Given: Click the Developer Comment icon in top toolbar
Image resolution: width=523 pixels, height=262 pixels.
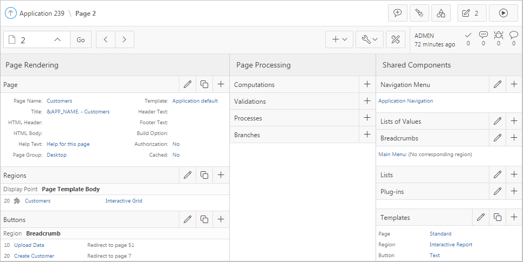Looking at the screenshot, I should [x=397, y=13].
